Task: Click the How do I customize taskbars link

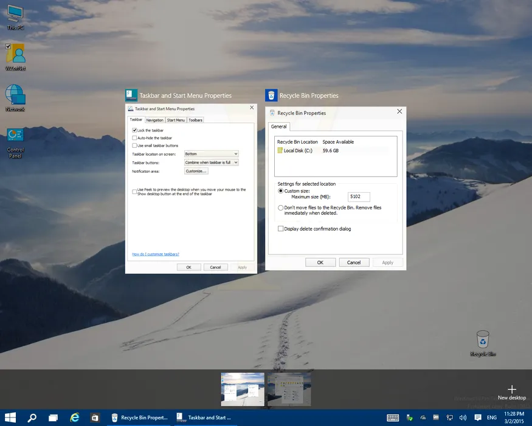Action: point(156,254)
